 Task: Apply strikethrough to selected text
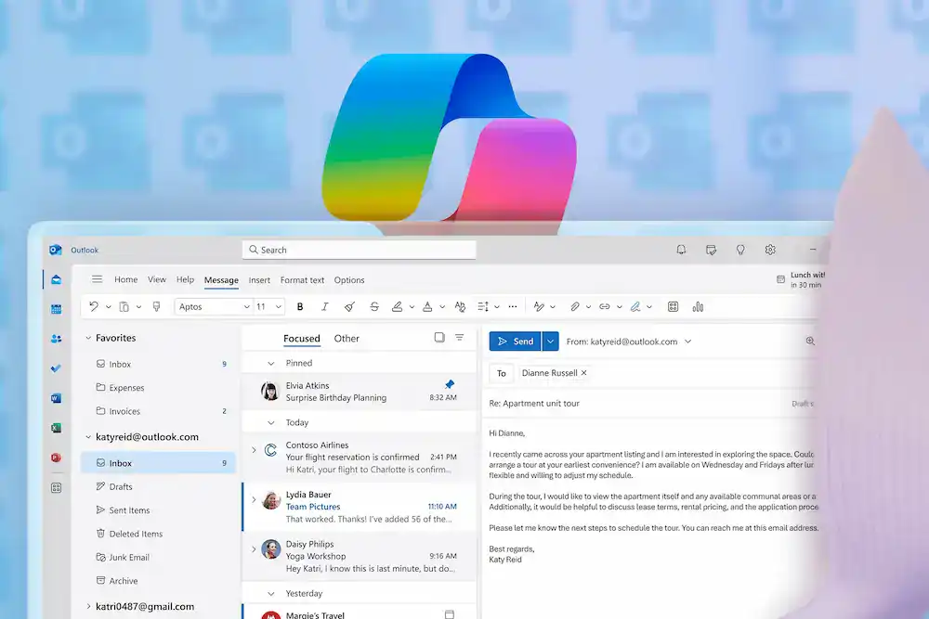pyautogui.click(x=373, y=306)
